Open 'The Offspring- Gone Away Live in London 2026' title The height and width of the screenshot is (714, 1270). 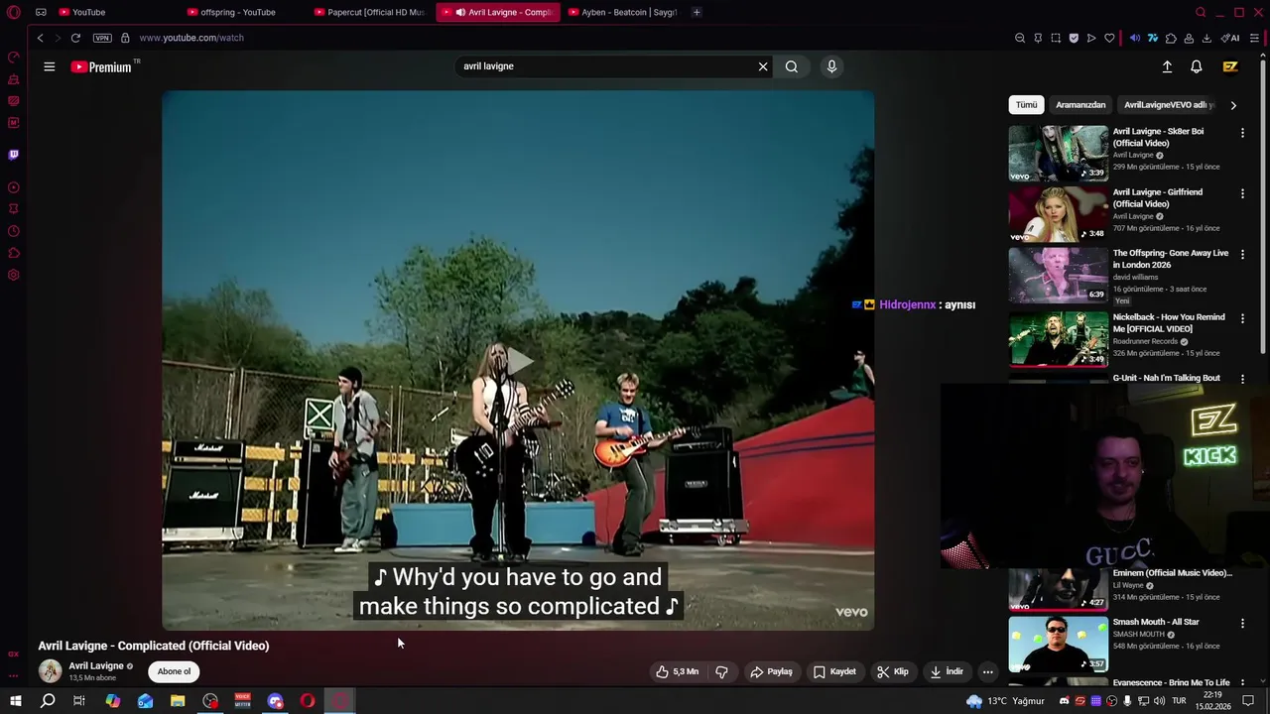[x=1170, y=259]
